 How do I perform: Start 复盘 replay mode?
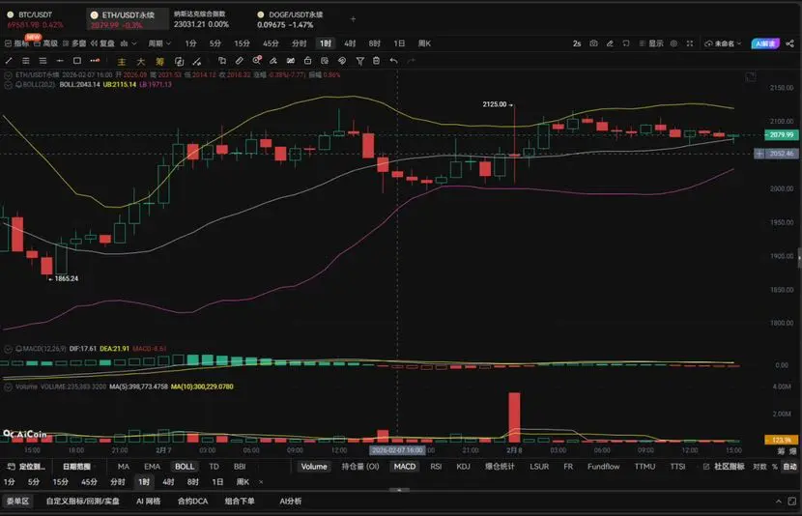point(102,43)
